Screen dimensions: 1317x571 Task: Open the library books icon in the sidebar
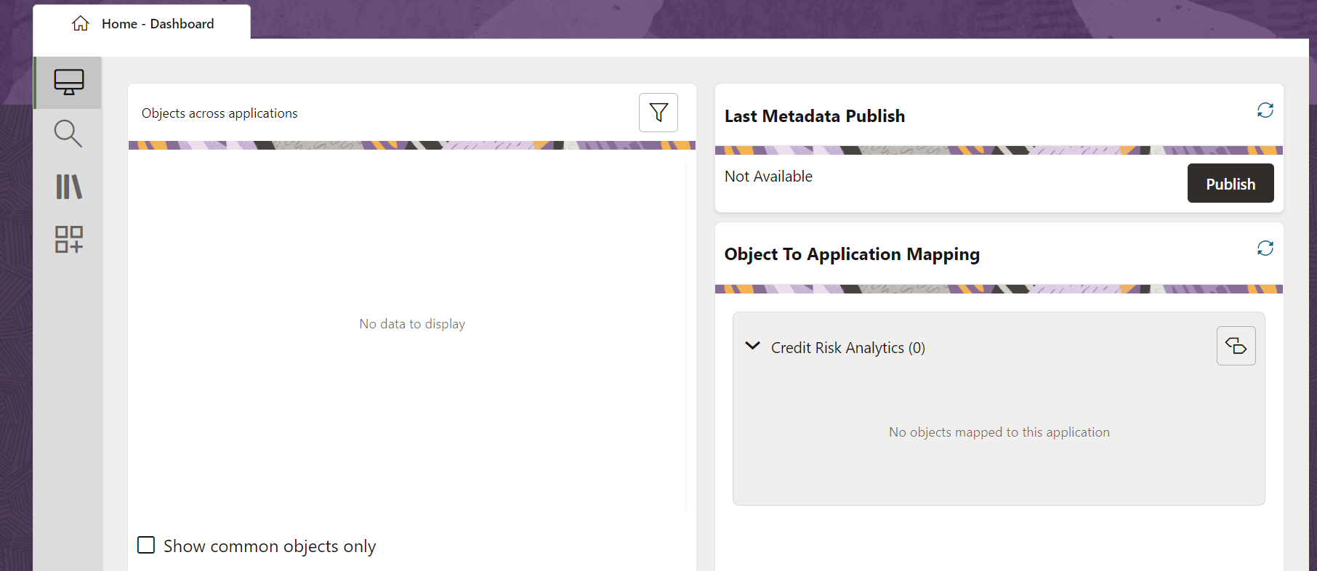pos(68,187)
